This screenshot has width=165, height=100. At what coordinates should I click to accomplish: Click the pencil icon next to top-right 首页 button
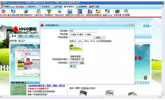click(150, 26)
